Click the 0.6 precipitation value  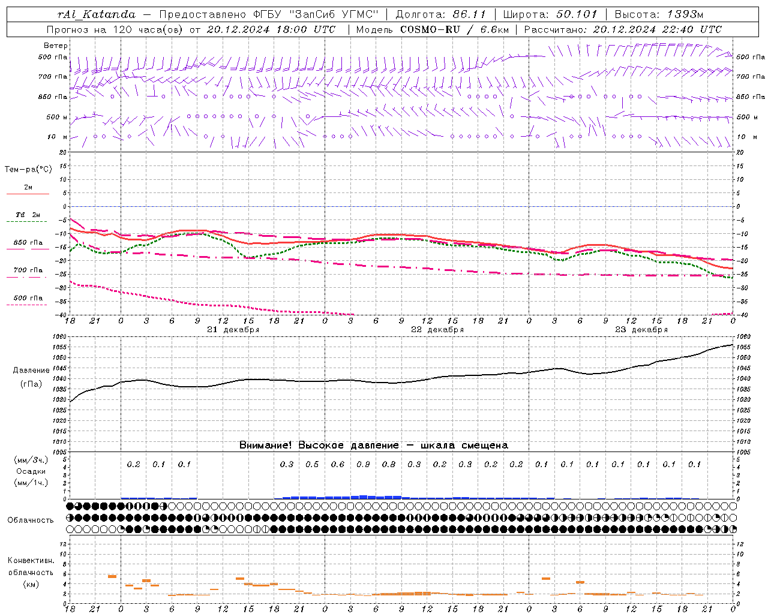click(338, 465)
